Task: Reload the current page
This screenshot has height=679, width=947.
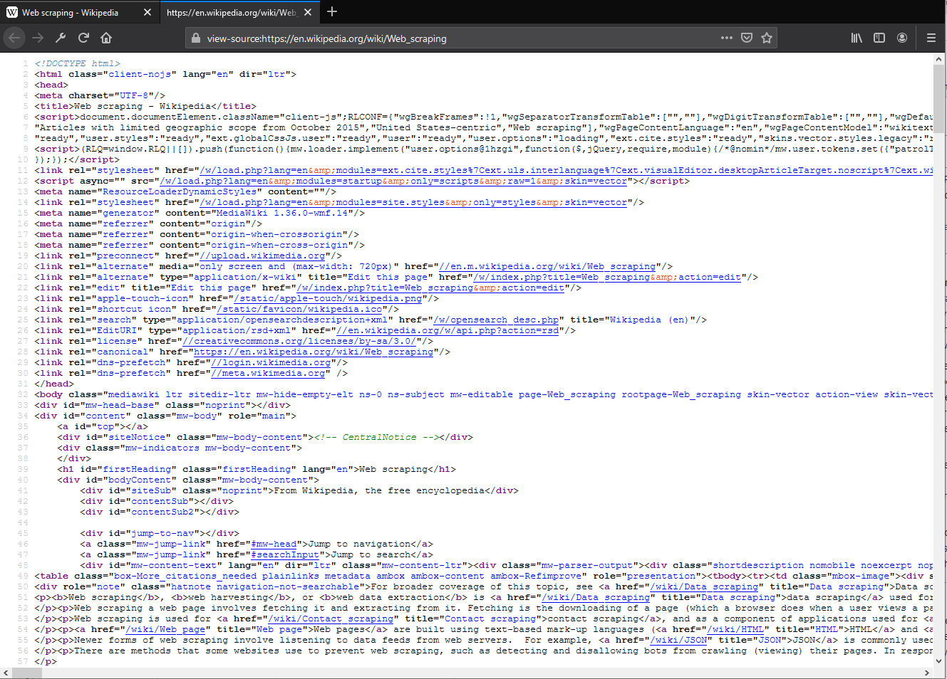Action: [83, 38]
